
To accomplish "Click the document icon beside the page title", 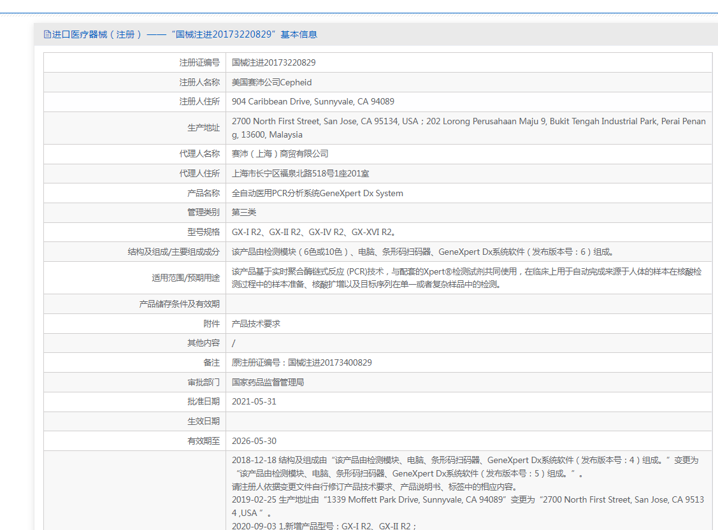I will coord(47,34).
